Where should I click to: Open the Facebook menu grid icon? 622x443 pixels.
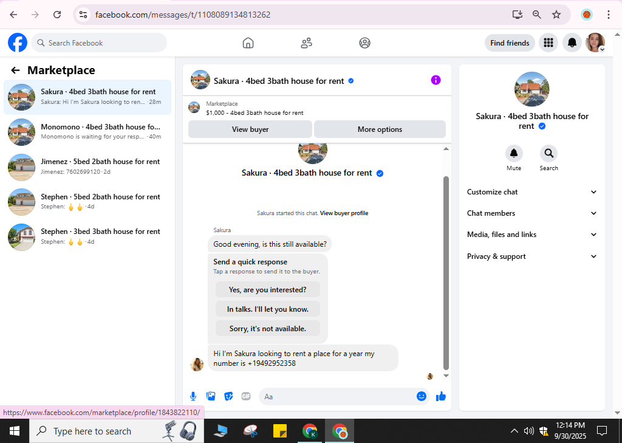point(549,43)
